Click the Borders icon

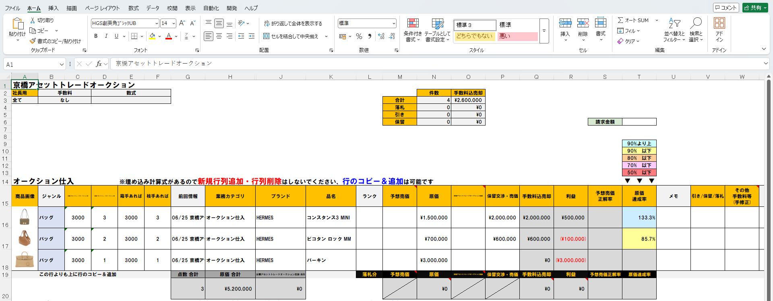134,36
